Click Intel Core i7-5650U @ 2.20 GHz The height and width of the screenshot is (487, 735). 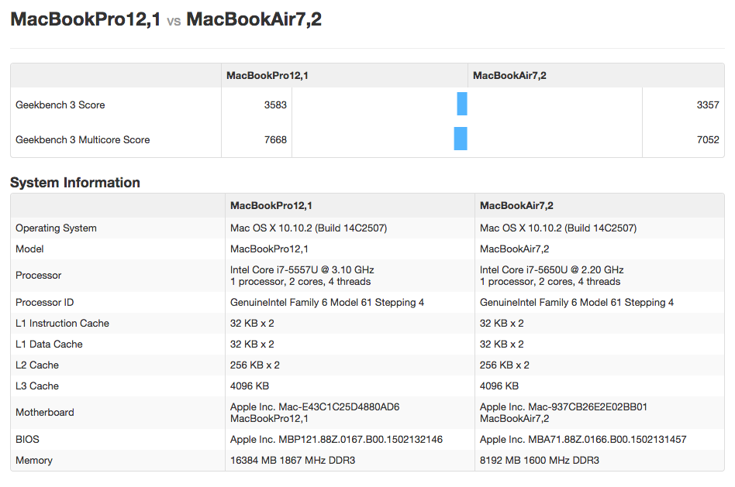(x=552, y=269)
